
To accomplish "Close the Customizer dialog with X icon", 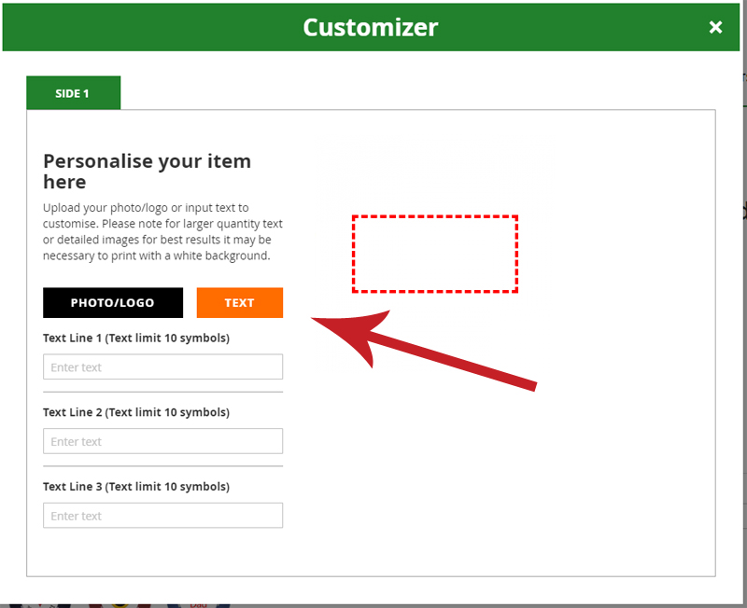I will coord(715,27).
